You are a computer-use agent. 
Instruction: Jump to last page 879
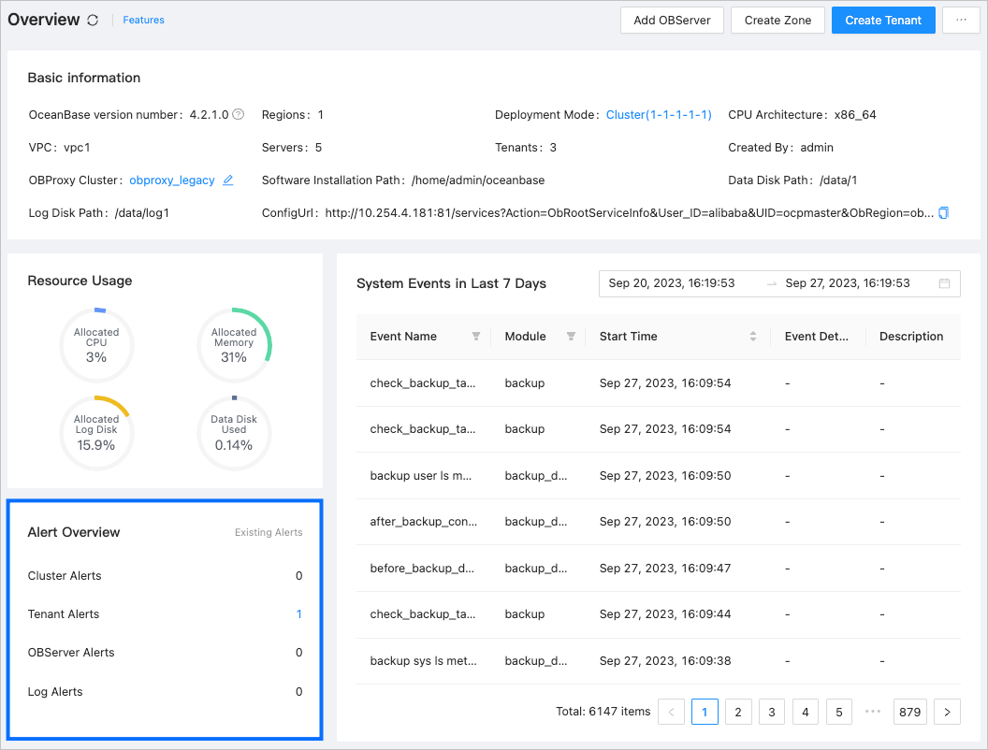909,713
